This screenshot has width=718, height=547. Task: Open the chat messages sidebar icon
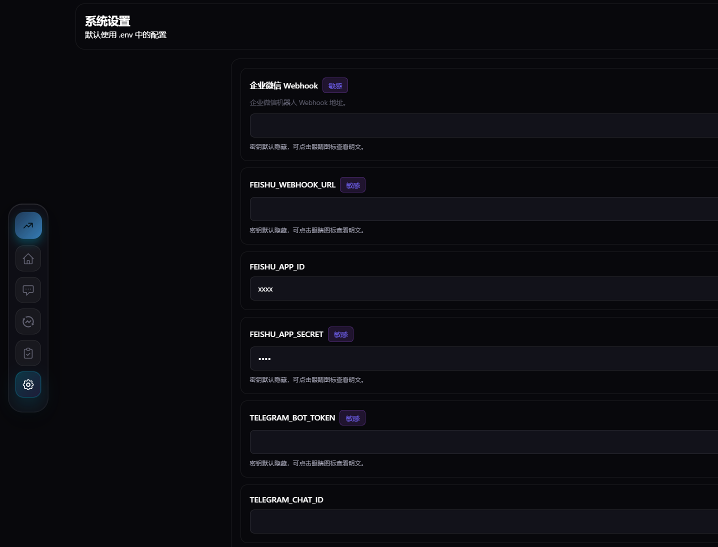pos(28,290)
